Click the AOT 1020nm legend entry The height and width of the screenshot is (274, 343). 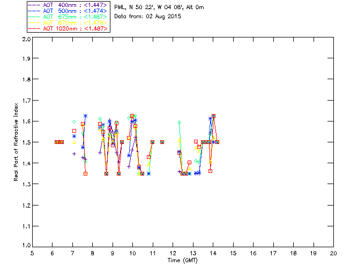tap(68, 28)
